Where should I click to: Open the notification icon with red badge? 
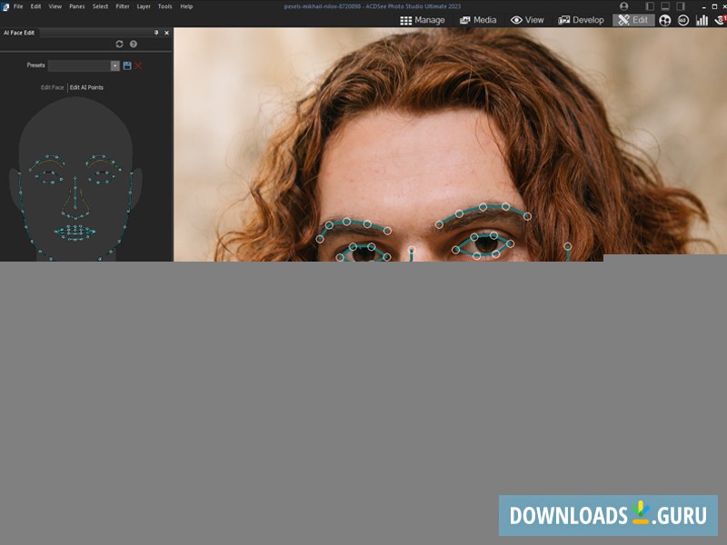point(721,20)
